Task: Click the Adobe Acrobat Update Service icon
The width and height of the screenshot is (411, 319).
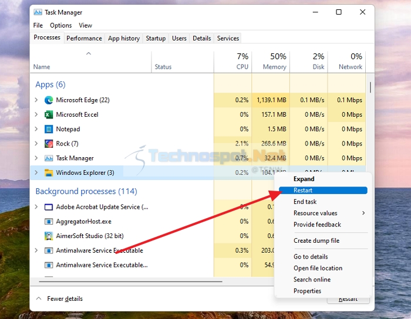Action: point(49,207)
